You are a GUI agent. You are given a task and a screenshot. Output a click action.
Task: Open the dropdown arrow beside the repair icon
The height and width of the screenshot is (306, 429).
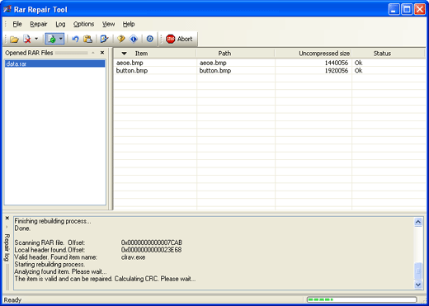(61, 39)
